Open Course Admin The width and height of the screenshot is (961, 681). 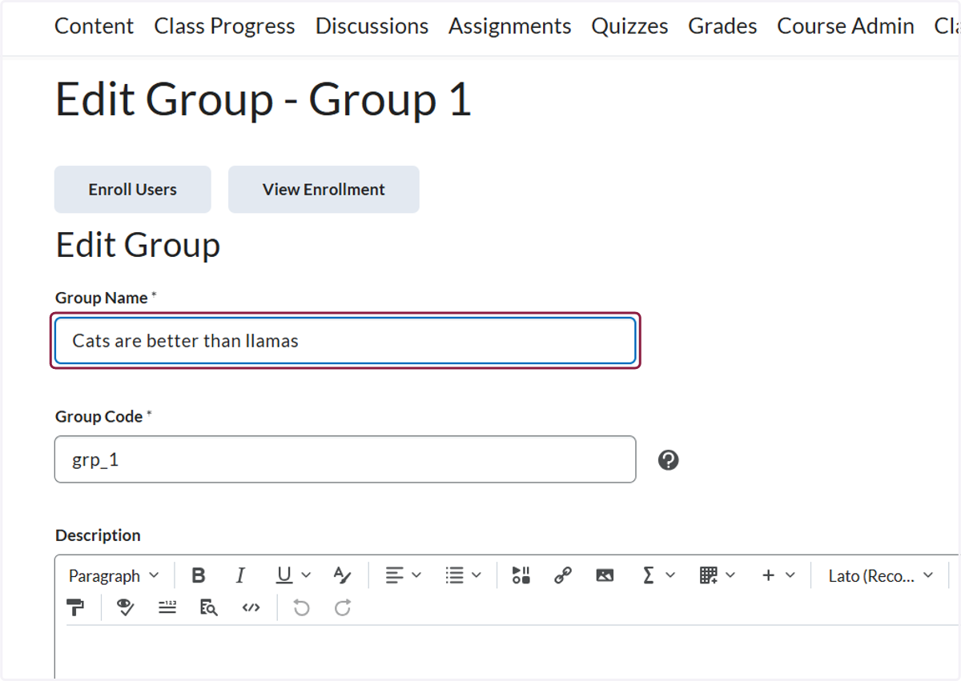pos(846,26)
